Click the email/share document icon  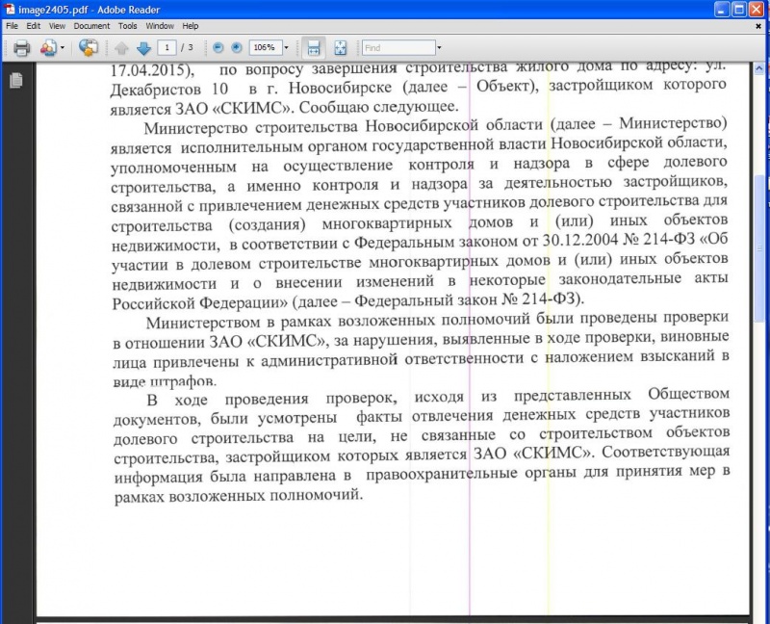(x=46, y=47)
